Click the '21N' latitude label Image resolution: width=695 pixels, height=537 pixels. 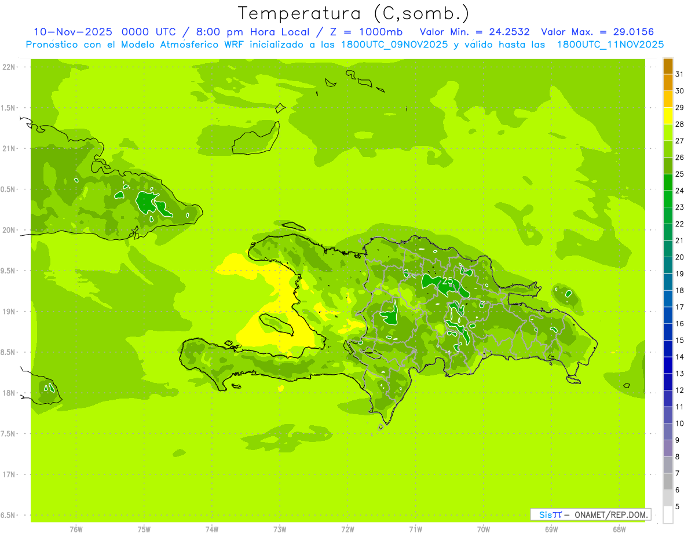coord(9,149)
